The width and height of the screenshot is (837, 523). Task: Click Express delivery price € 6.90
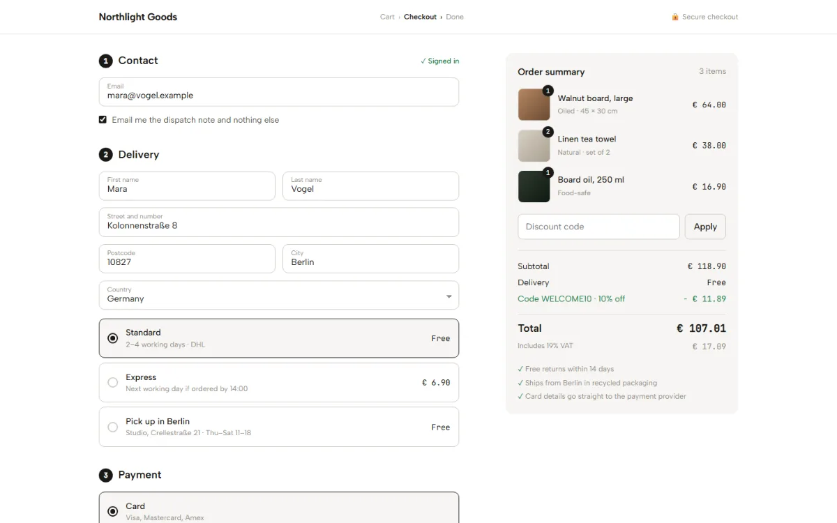(x=436, y=383)
